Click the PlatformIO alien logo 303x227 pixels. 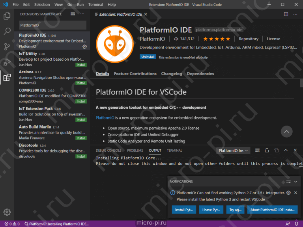(115, 44)
